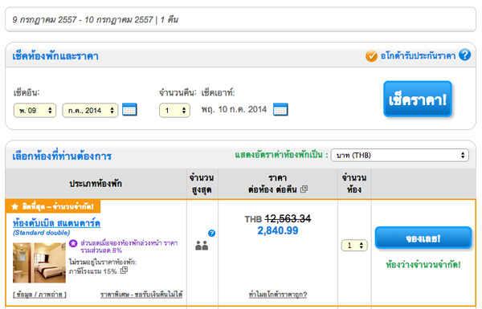Click the price guarantee question mark icon
This screenshot has width=482, height=309.
pyautogui.click(x=464, y=55)
